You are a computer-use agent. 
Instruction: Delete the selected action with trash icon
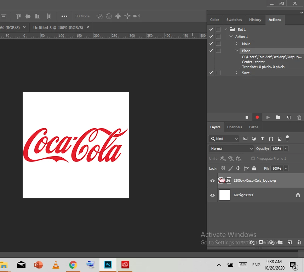click(299, 117)
